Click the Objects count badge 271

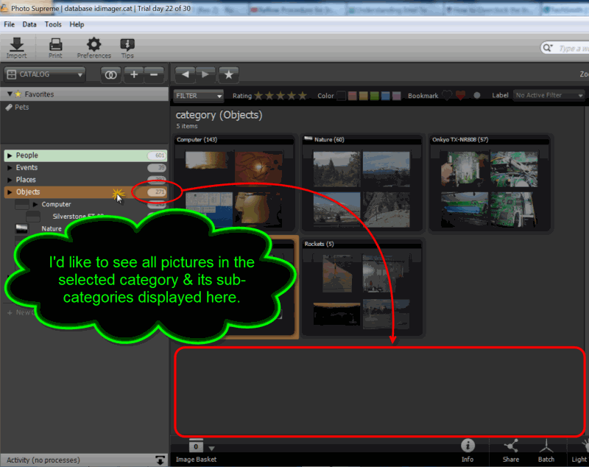[157, 192]
